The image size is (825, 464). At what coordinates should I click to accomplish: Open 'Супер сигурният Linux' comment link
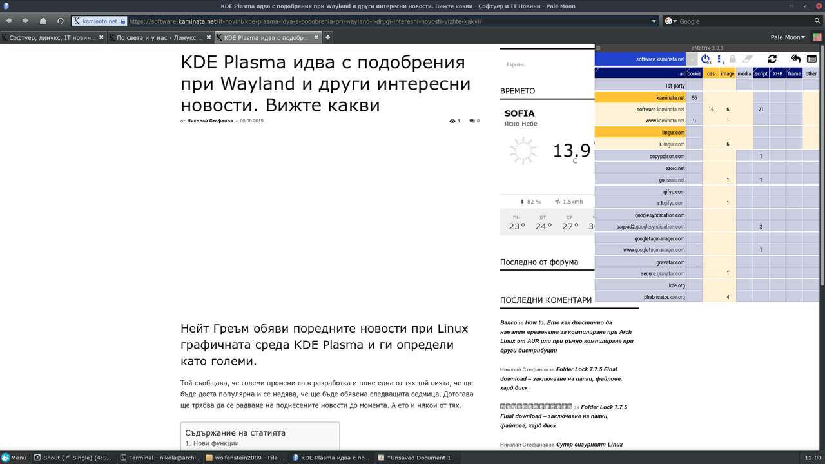click(590, 445)
